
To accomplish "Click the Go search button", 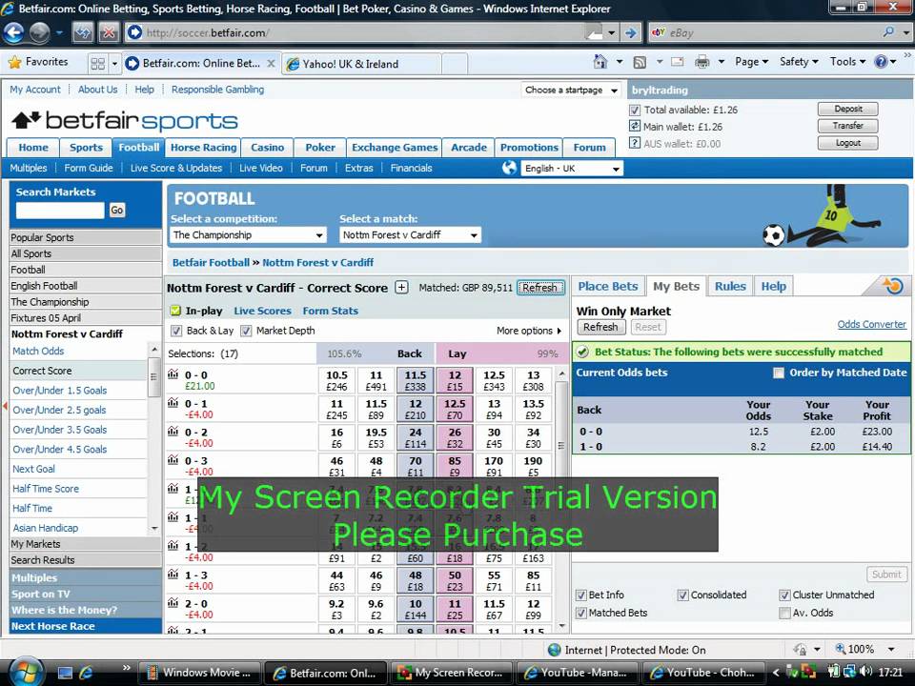I will point(117,210).
